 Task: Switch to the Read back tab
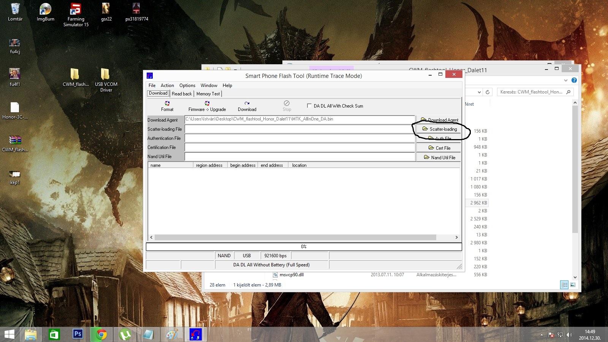pyautogui.click(x=182, y=94)
